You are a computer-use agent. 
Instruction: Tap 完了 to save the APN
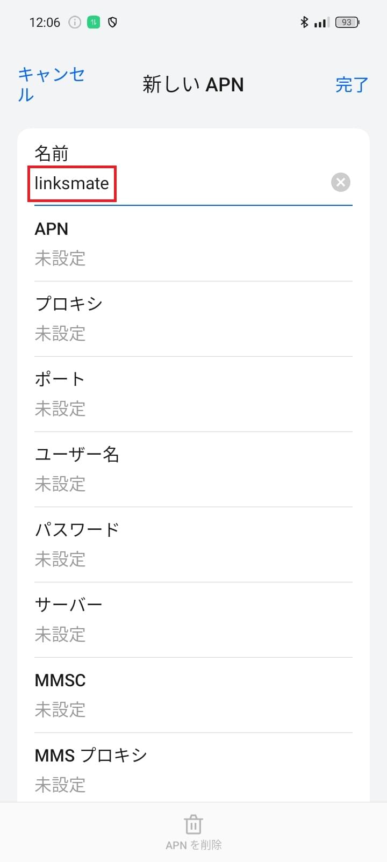pyautogui.click(x=352, y=85)
